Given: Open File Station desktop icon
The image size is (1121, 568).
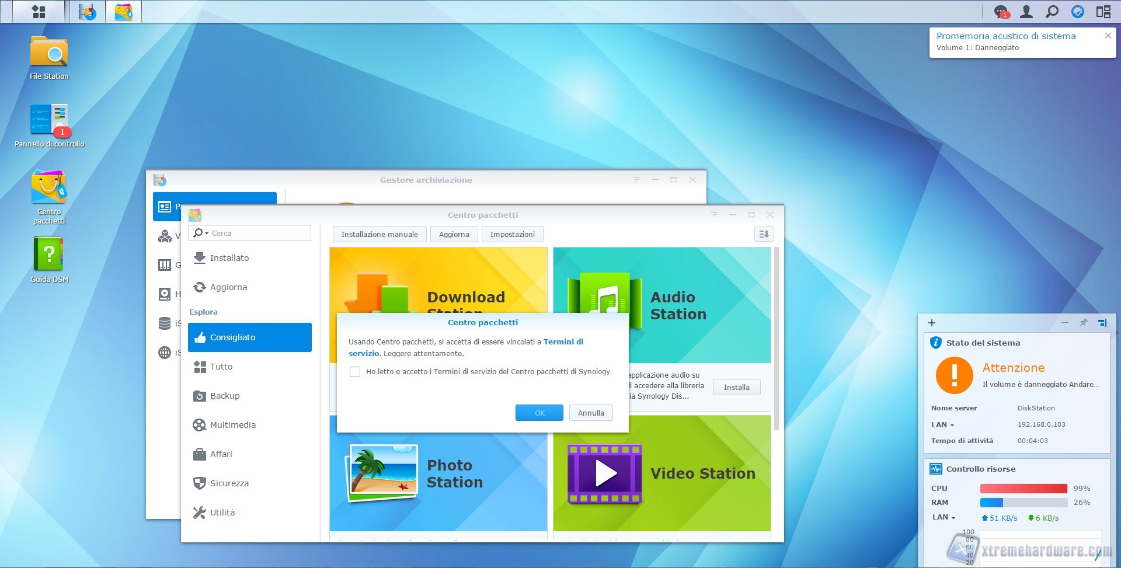Looking at the screenshot, I should 49,54.
